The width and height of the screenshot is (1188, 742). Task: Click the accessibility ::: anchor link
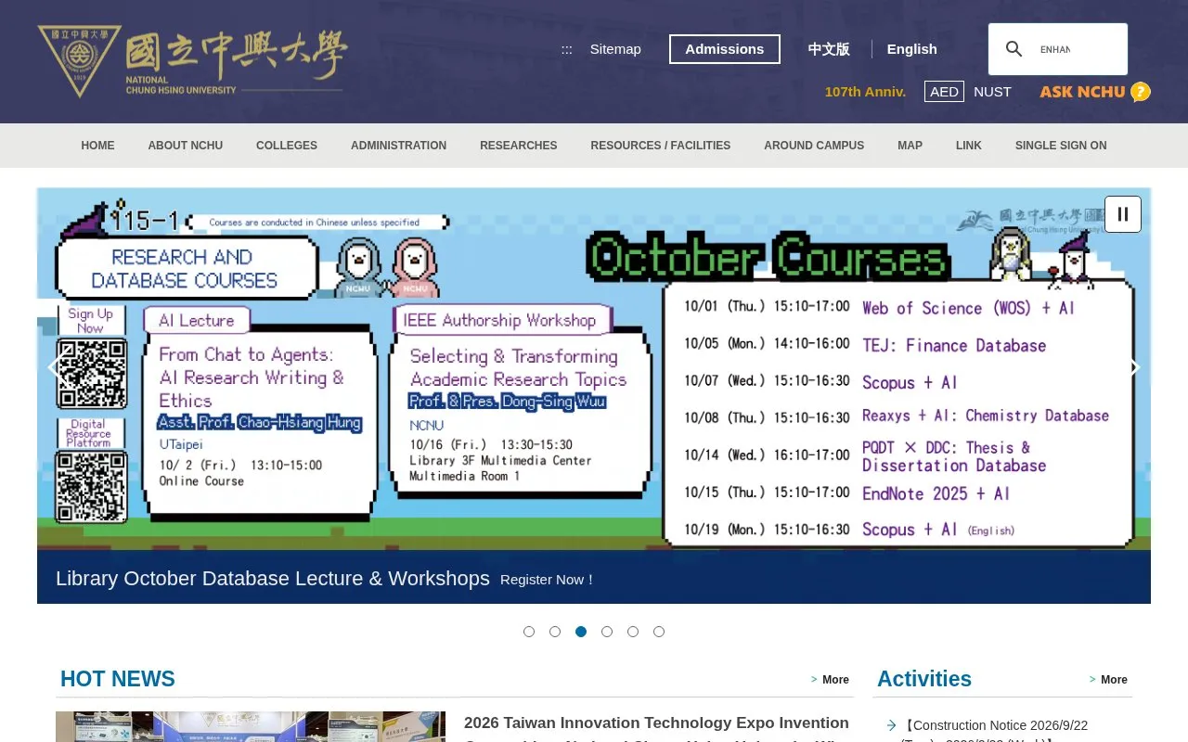point(566,49)
